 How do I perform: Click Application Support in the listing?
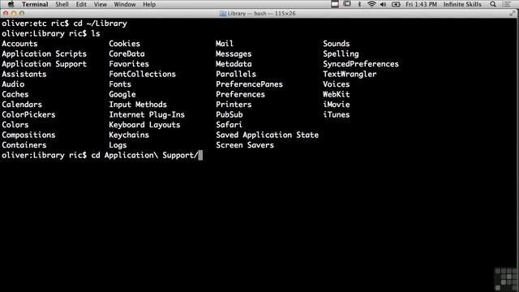pos(44,64)
